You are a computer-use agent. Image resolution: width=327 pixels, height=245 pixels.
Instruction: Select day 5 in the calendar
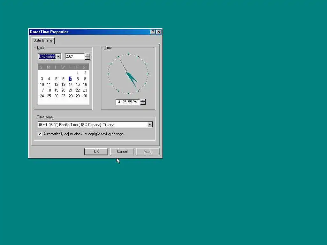56,79
